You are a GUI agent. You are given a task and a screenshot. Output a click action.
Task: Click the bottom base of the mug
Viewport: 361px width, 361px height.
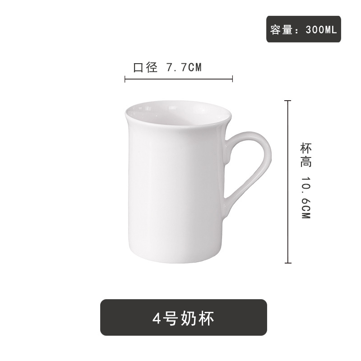click(175, 258)
